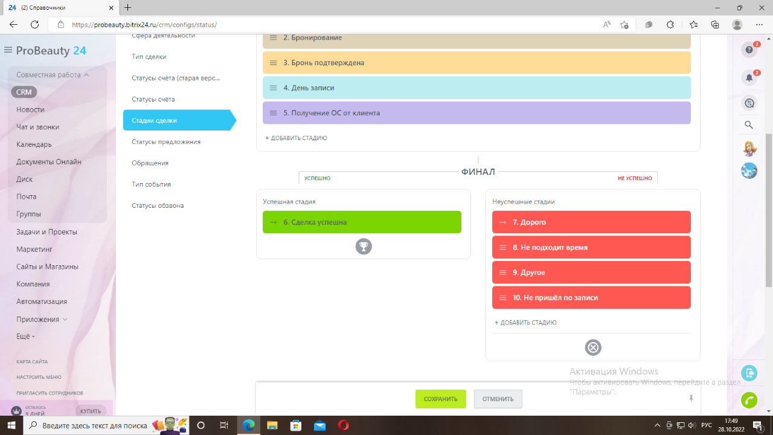The width and height of the screenshot is (773, 435).
Task: Open the favorites list icon in browser toolbar
Action: tap(693, 25)
